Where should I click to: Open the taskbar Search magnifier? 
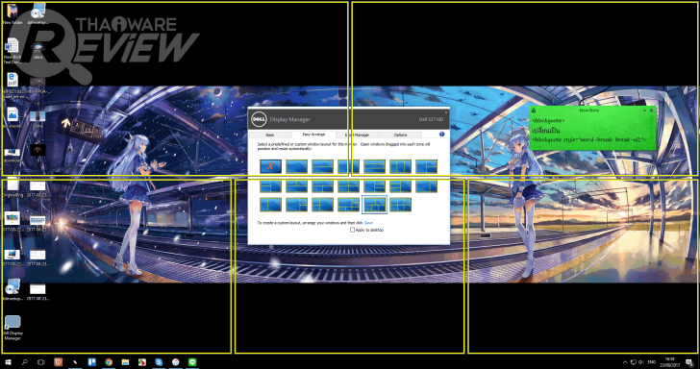(x=25, y=362)
